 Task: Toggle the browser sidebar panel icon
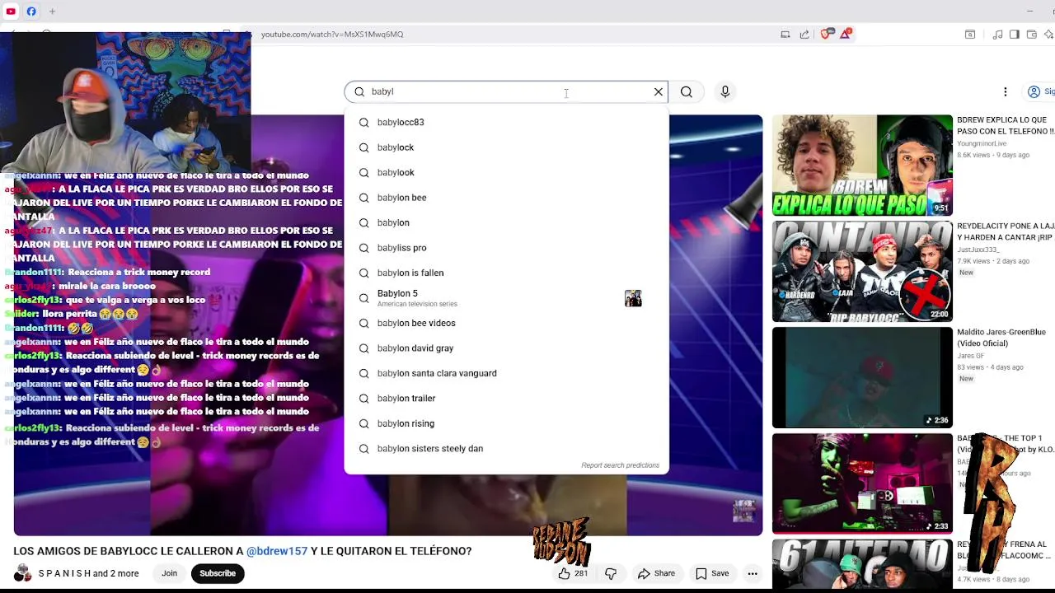[x=1015, y=35]
